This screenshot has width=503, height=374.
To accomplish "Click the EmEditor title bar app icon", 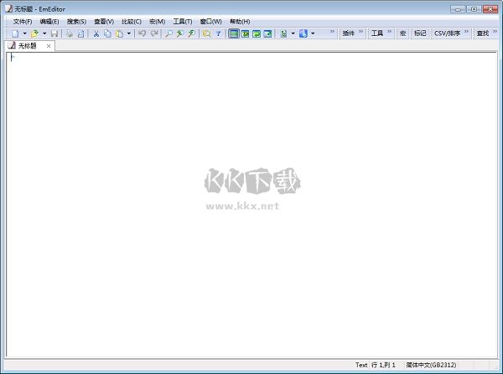I will click(x=9, y=8).
